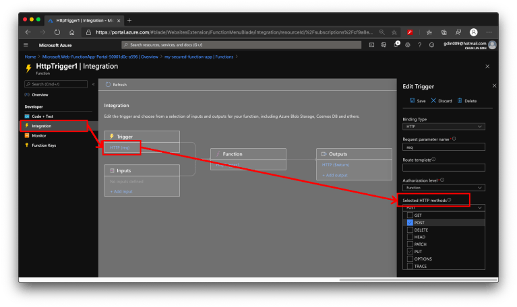Uncheck the POST method checkbox
Viewport: 517px width, 307px height.
(410, 223)
